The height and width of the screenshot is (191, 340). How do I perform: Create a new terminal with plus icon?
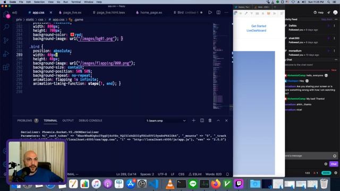pos(193,120)
